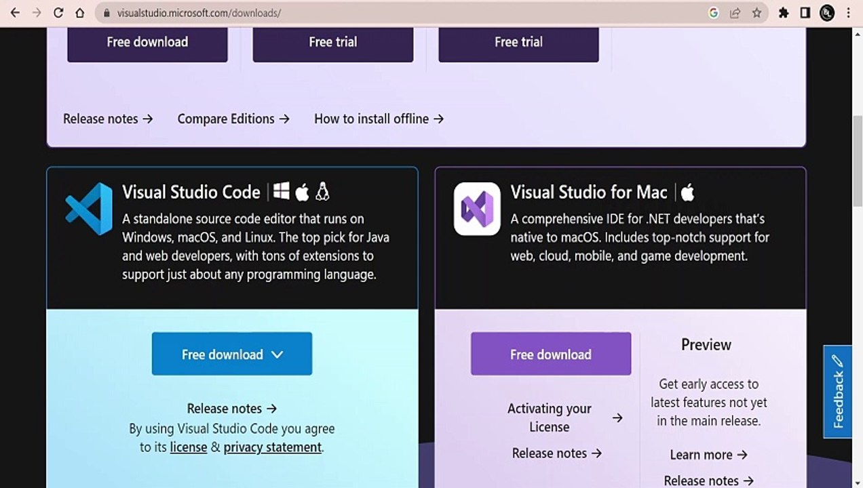Click the Visual Studio Code logo
The height and width of the screenshot is (488, 863).
coord(89,209)
